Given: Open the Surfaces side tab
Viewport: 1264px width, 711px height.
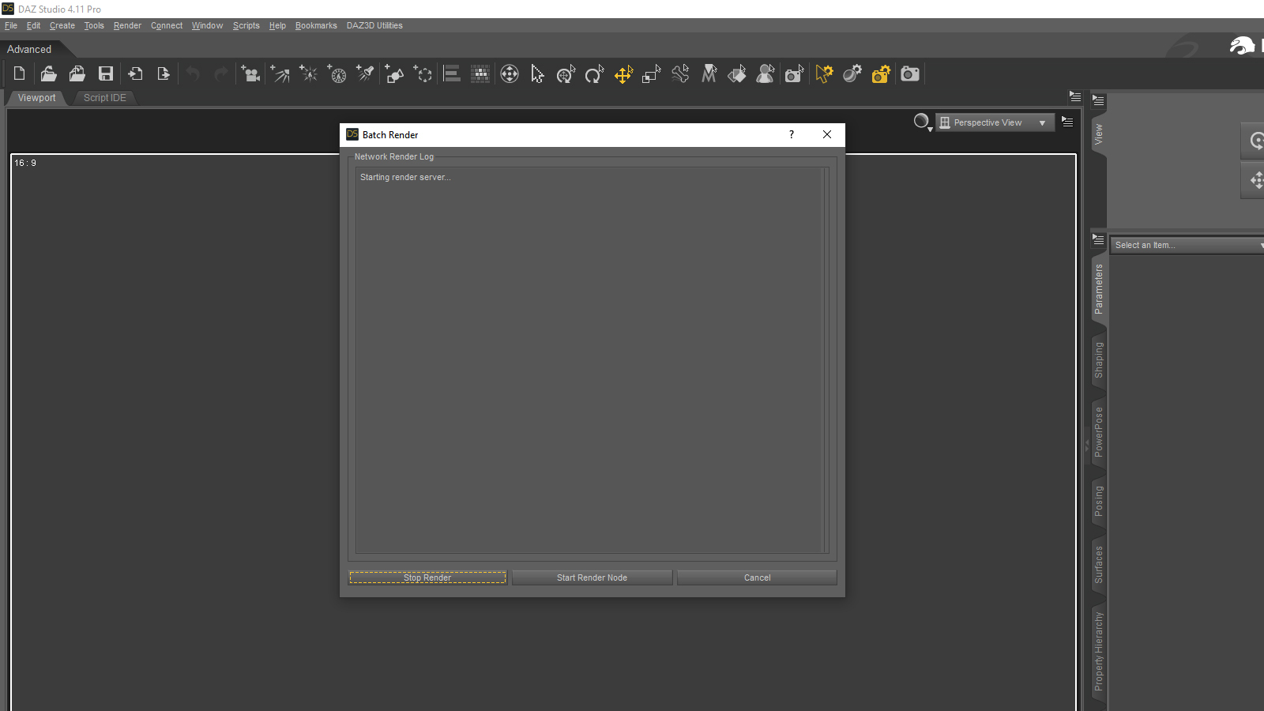Looking at the screenshot, I should 1098,565.
